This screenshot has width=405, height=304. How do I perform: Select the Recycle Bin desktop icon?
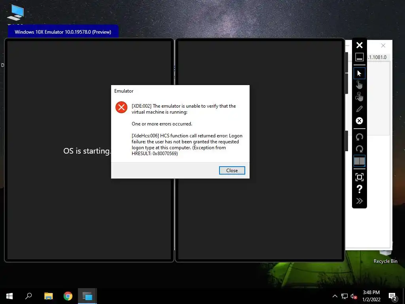[x=385, y=256]
